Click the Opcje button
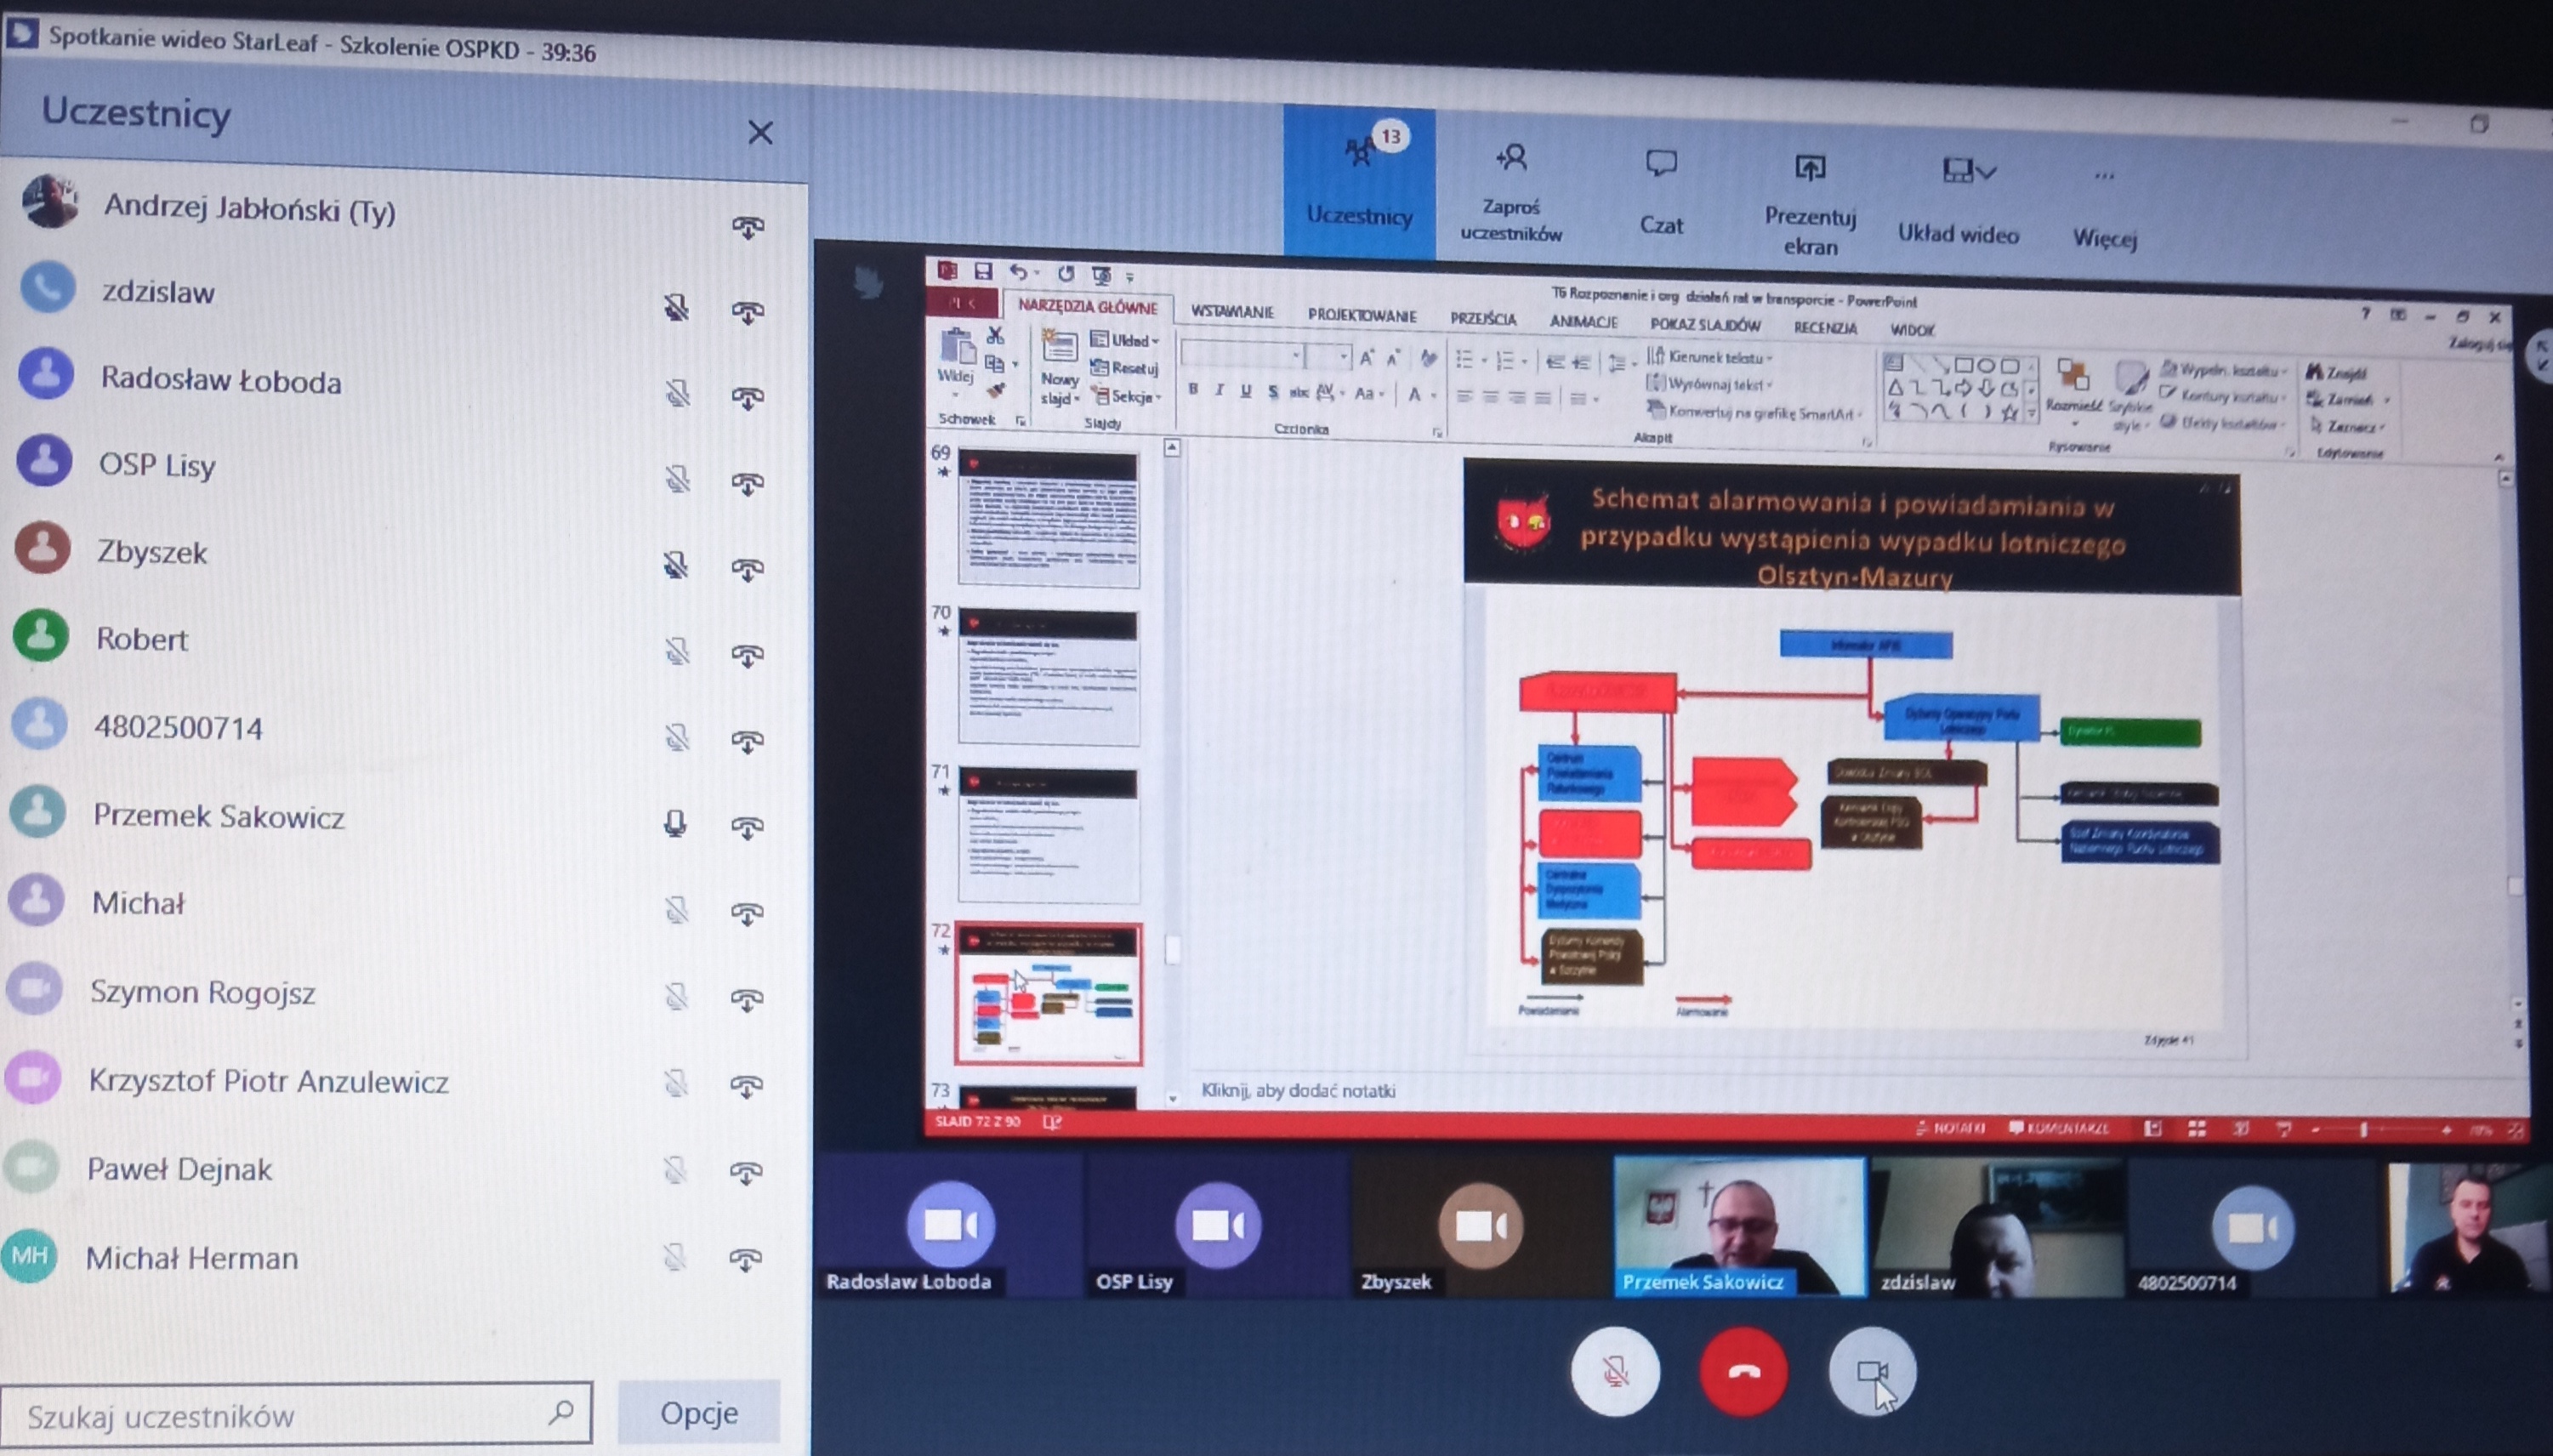The height and width of the screenshot is (1456, 2553). (x=698, y=1412)
